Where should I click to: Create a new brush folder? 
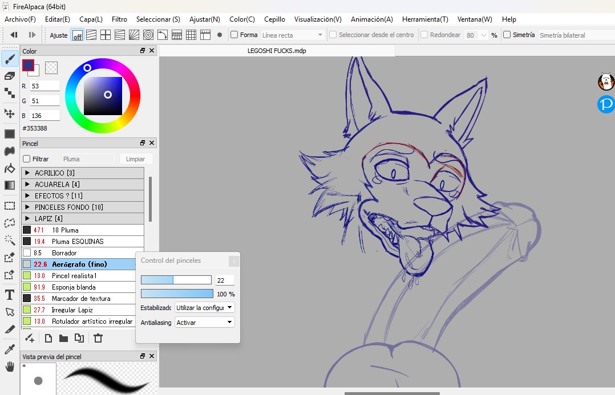click(x=63, y=338)
